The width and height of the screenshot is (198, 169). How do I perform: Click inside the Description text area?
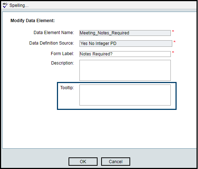(x=125, y=70)
